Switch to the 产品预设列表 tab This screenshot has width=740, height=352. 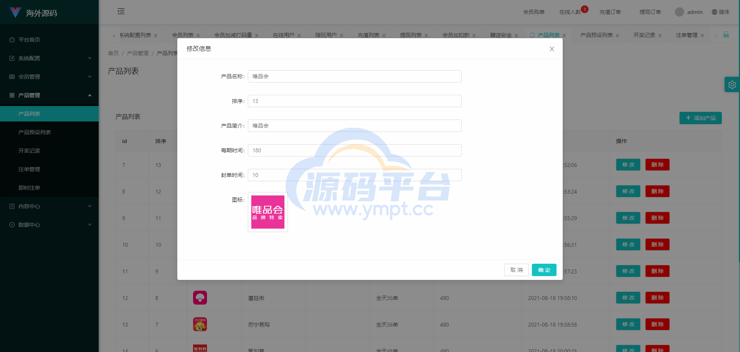597,35
